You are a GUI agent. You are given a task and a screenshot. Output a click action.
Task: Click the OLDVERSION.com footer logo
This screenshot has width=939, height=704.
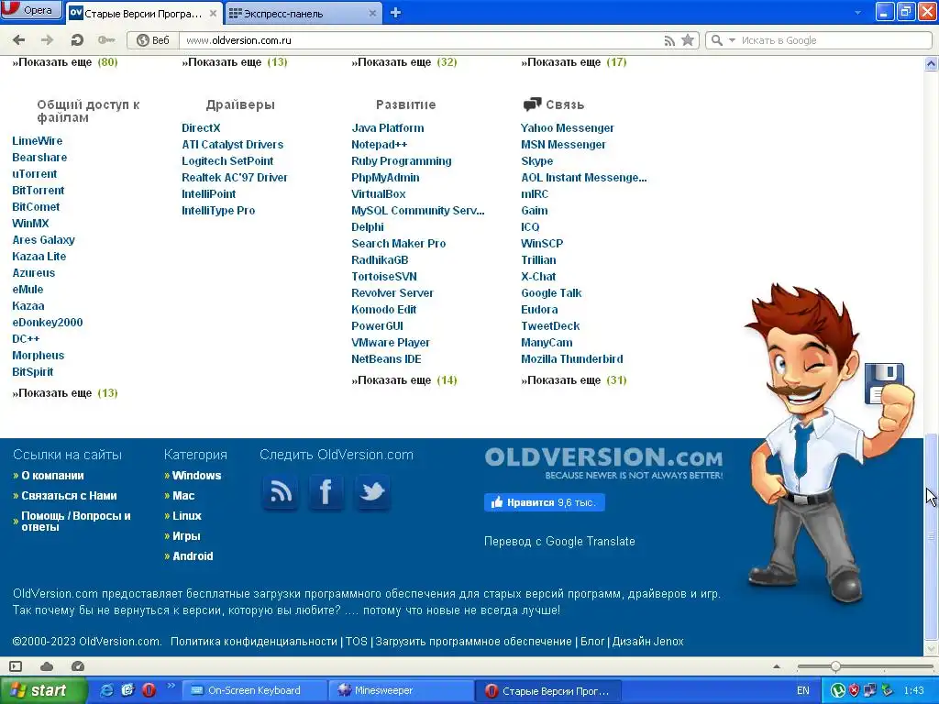603,463
